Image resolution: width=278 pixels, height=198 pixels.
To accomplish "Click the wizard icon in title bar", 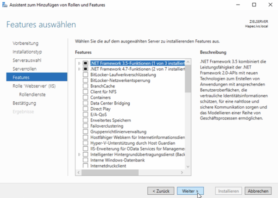I will click(x=5, y=5).
